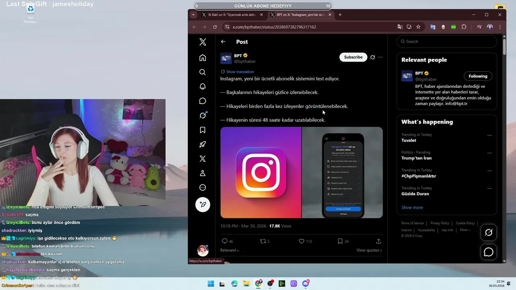This screenshot has width=516, height=290.
Task: Click Following button for BPT
Action: tap(478, 76)
